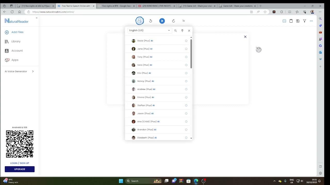The image size is (330, 185).
Task: Click the Brandon (Plus) voice avatar
Action: click(134, 129)
